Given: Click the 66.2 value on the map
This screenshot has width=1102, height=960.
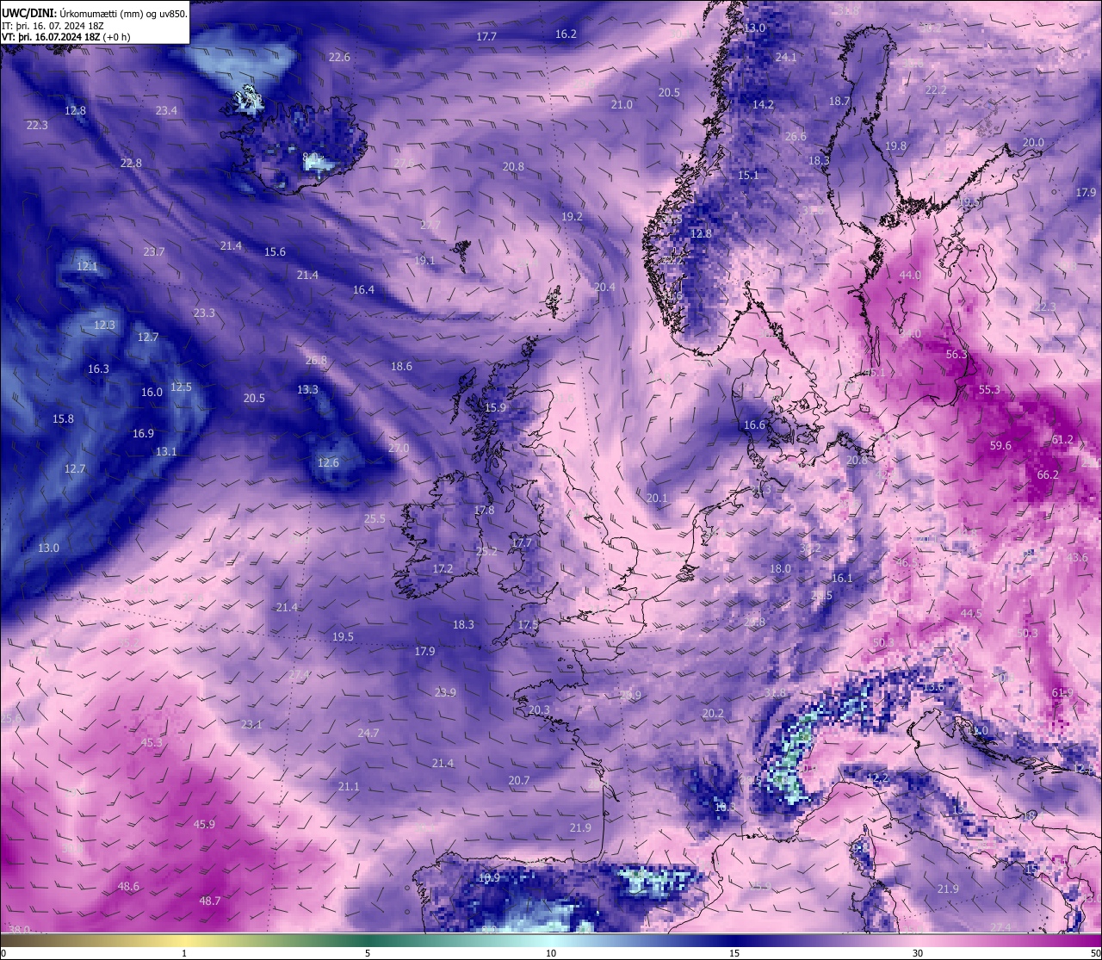Looking at the screenshot, I should (1048, 474).
